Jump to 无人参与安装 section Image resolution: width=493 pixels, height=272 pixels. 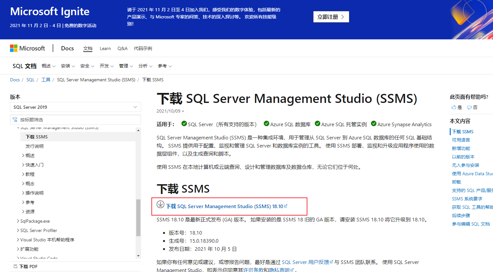pyautogui.click(x=466, y=165)
